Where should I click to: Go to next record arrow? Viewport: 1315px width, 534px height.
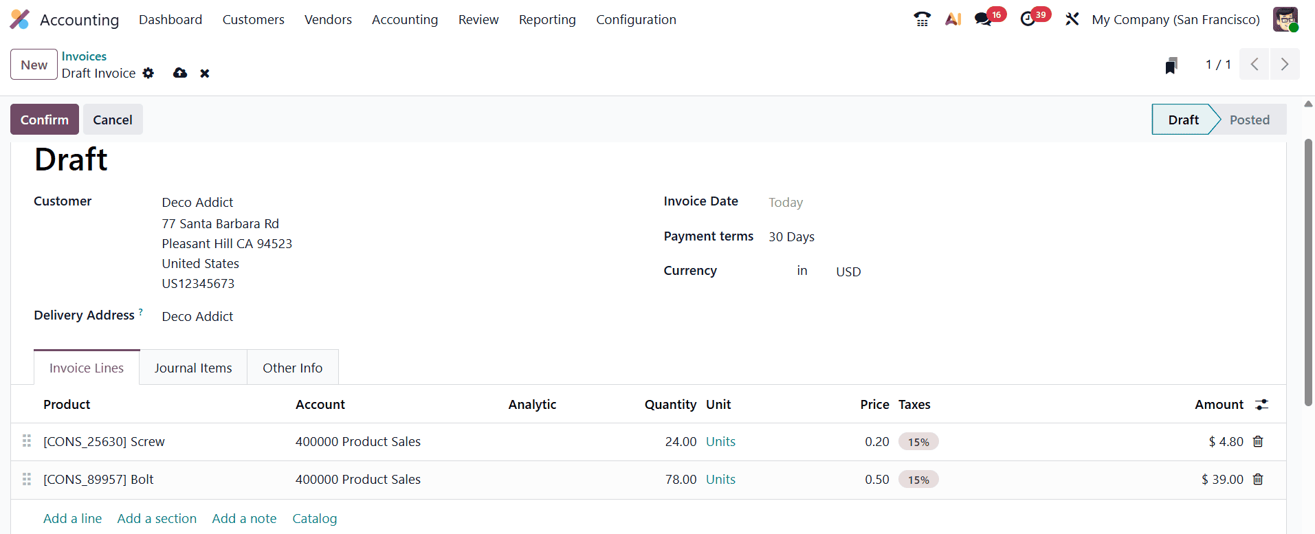tap(1285, 64)
